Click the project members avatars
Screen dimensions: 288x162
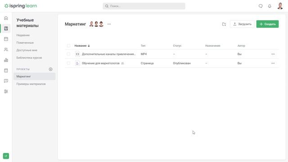(96, 24)
